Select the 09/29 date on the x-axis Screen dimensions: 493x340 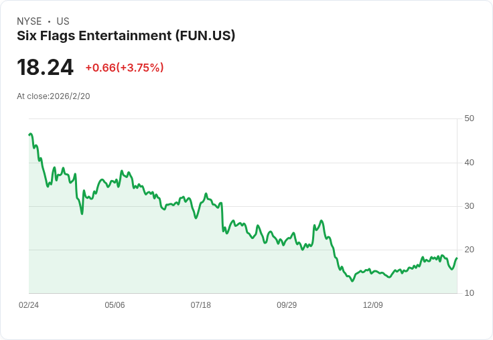coord(287,305)
